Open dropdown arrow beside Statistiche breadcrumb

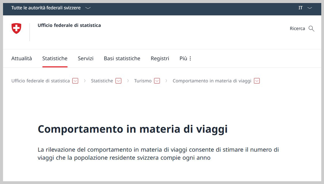tap(118, 81)
